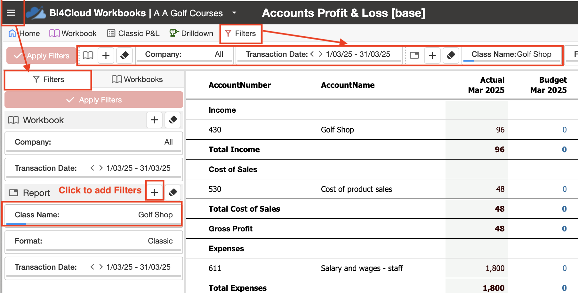Click the Workbook section book icon
Viewport: 578px width, 293px height.
pos(13,120)
